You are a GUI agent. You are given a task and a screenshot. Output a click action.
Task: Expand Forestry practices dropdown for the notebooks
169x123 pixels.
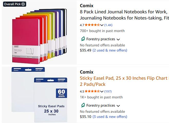pos(118,39)
